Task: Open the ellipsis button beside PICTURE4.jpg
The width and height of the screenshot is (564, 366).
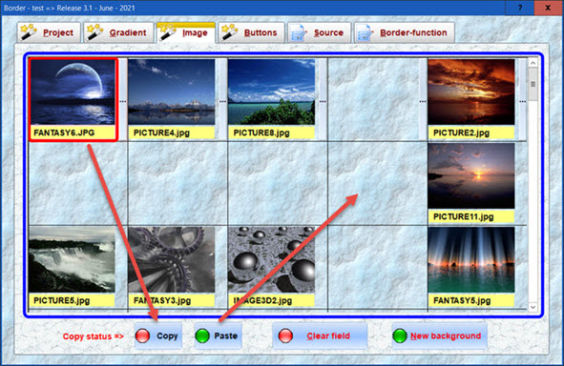Action: coord(222,101)
